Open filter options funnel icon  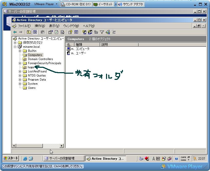(102, 32)
